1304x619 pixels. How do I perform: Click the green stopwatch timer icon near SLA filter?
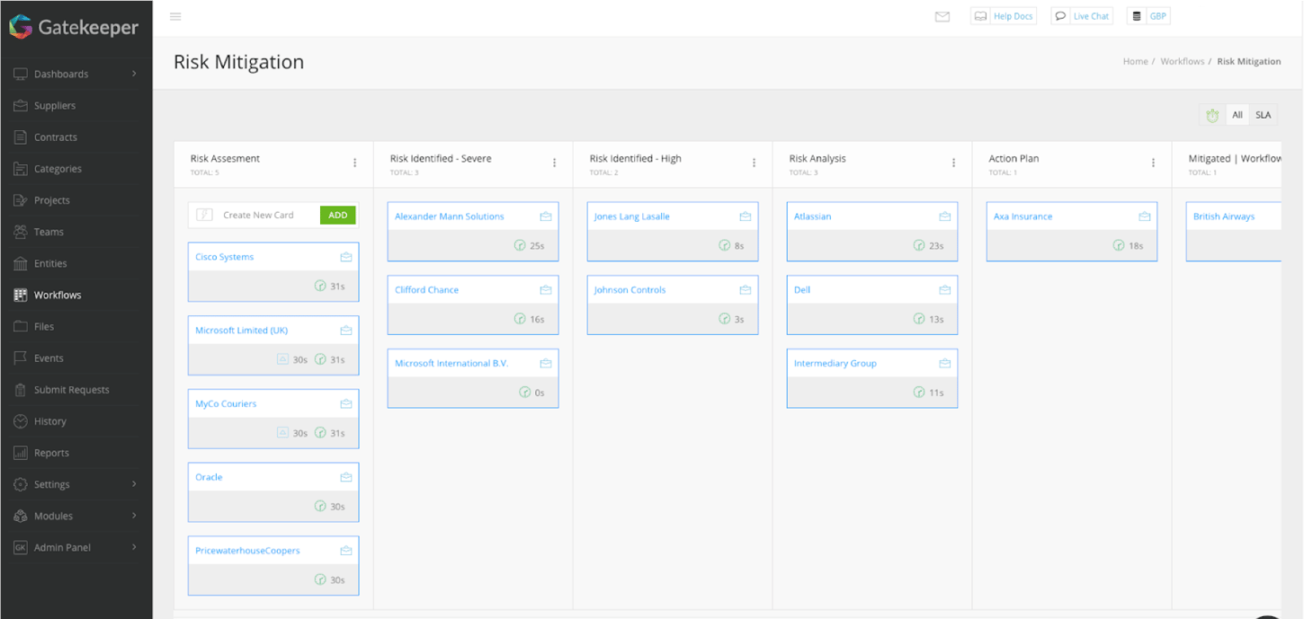point(1211,115)
